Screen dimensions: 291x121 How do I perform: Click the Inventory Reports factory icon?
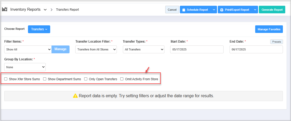4,9
